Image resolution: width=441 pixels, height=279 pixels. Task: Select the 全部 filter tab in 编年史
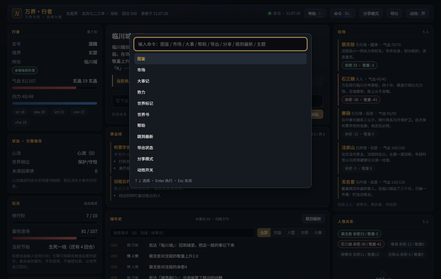click(264, 233)
